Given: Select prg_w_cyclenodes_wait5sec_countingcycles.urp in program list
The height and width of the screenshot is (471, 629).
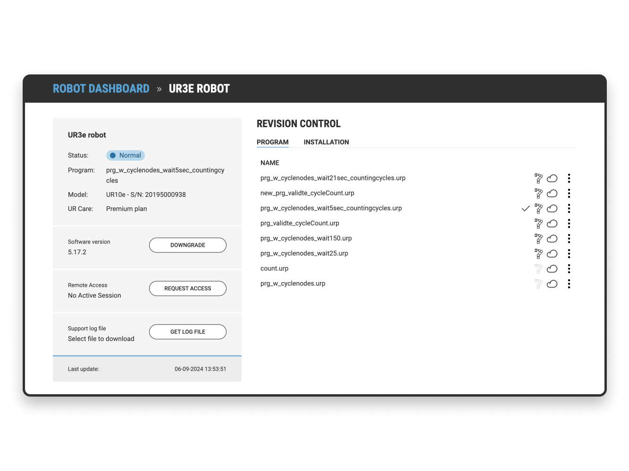Looking at the screenshot, I should [x=331, y=208].
